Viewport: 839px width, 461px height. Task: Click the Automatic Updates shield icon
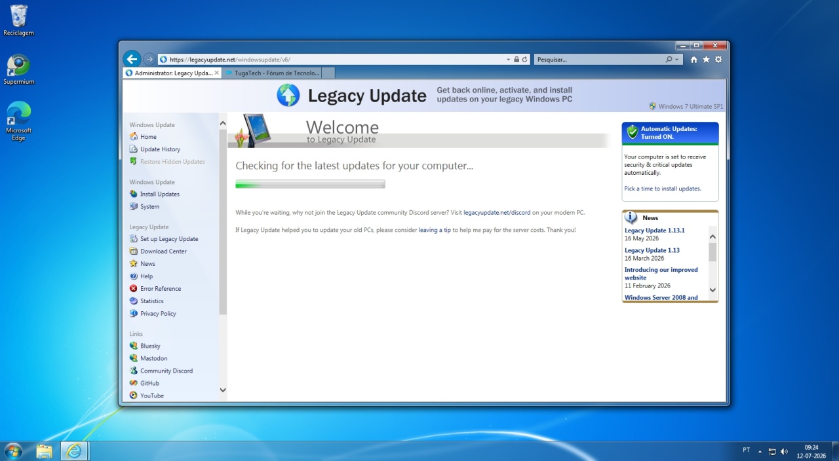click(633, 132)
